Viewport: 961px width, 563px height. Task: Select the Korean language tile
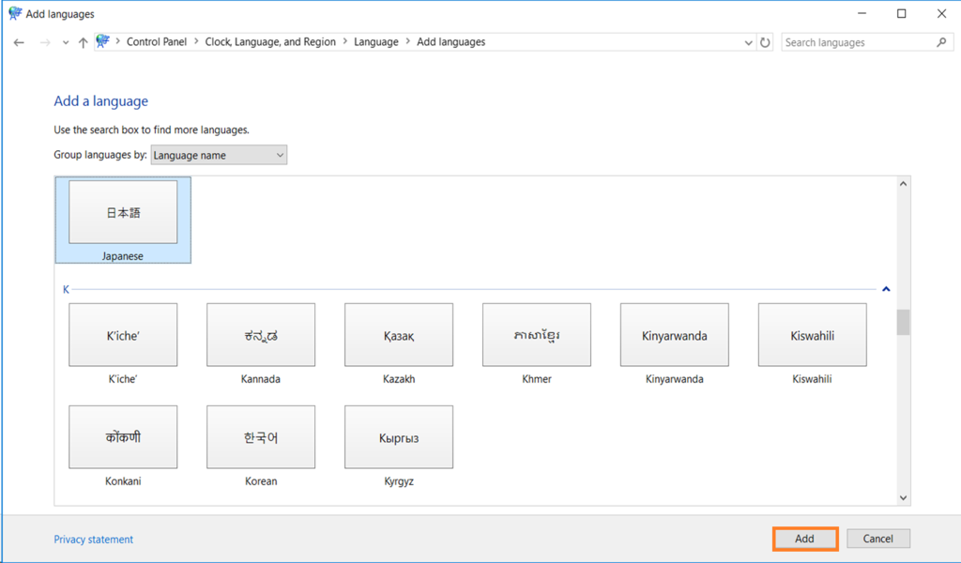261,446
